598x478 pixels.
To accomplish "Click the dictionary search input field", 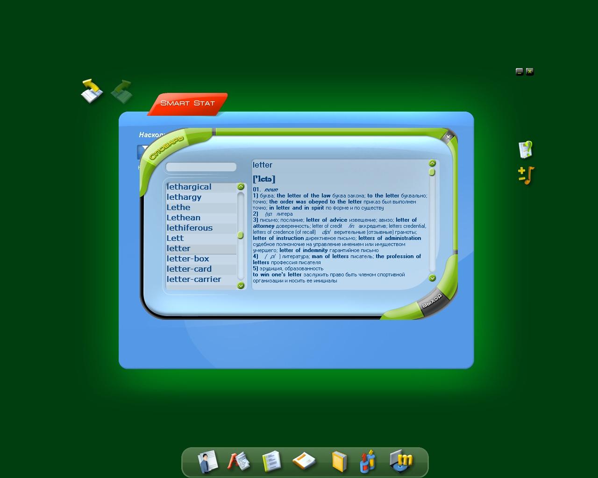I will pos(201,167).
